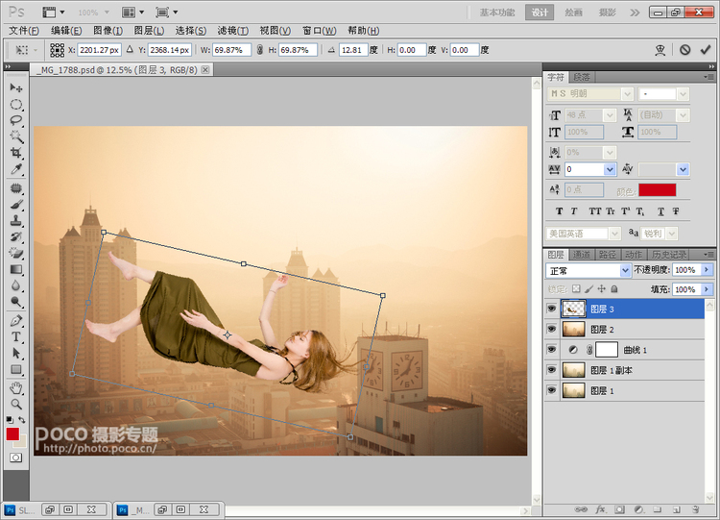
Task: Click the red text color swatch
Action: [x=657, y=190]
